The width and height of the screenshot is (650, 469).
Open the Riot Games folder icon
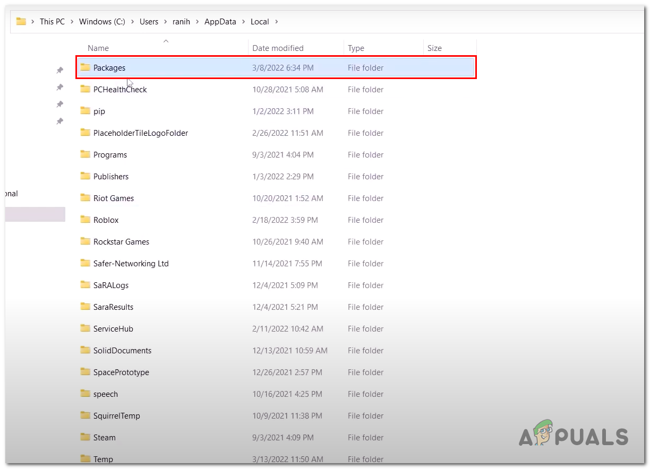click(x=85, y=198)
